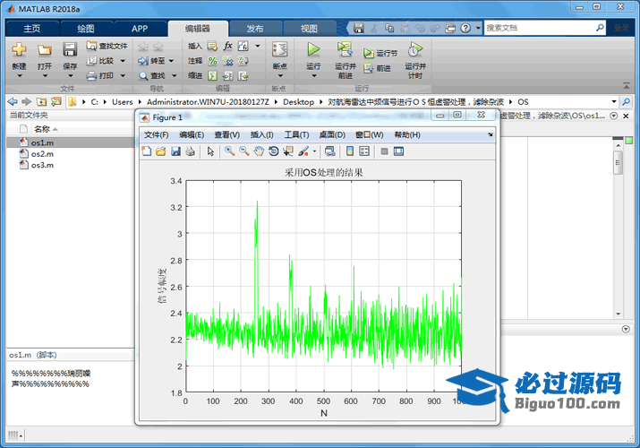The height and width of the screenshot is (448, 640).
Task: Click the Insert Colorbar icon
Action: 350,151
